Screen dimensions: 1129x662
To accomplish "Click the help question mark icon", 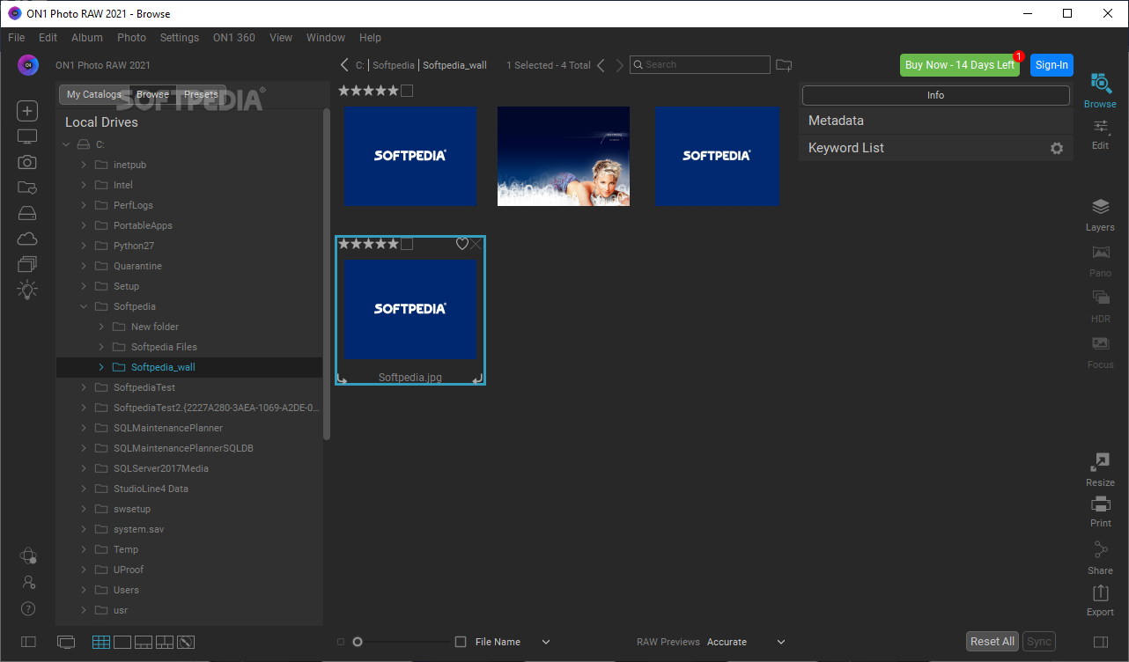I will point(28,608).
